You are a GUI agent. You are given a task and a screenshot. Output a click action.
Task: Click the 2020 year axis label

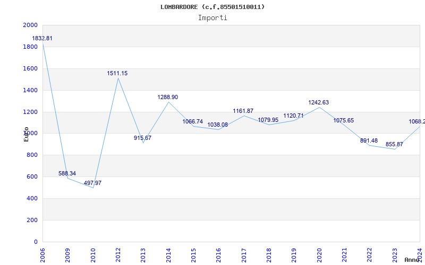click(x=319, y=253)
